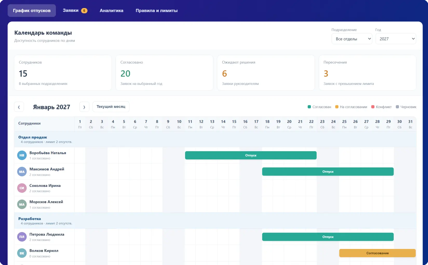The width and height of the screenshot is (428, 265).
Task: Click the day 31 column header
Action: 410,124
